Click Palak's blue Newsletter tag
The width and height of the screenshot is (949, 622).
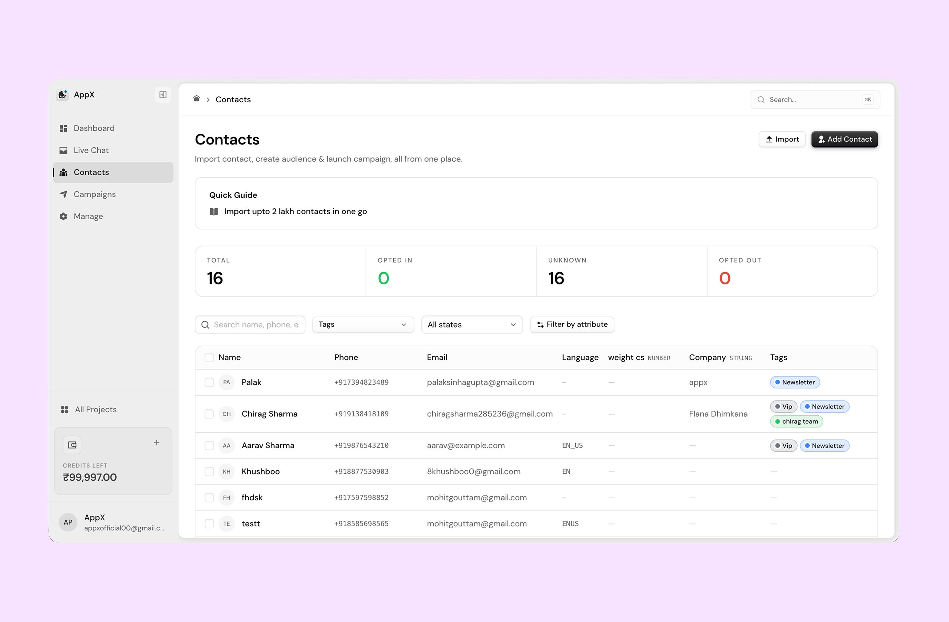pos(795,382)
